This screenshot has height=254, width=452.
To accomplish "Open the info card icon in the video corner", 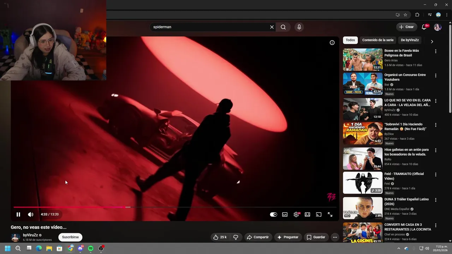I will (332, 43).
